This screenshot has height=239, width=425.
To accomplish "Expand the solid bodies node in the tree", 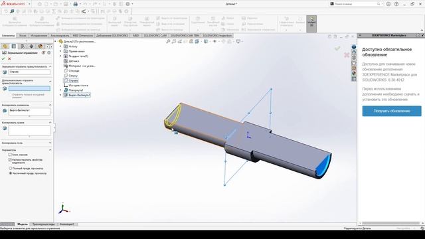I will click(x=60, y=56).
